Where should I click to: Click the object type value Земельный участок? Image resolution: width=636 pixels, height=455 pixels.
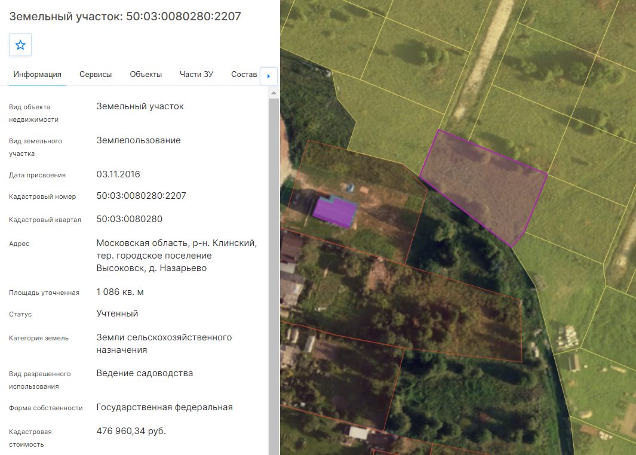pos(140,106)
